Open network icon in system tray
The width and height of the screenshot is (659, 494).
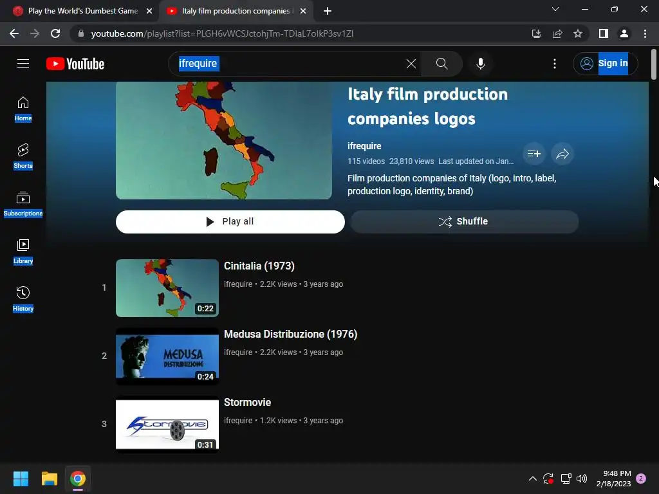coord(566,479)
